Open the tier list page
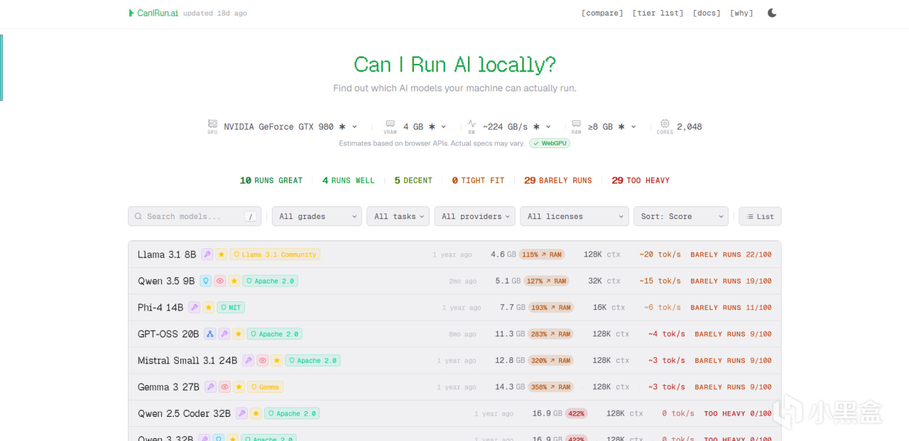Screen dimensions: 909x441 pos(658,13)
